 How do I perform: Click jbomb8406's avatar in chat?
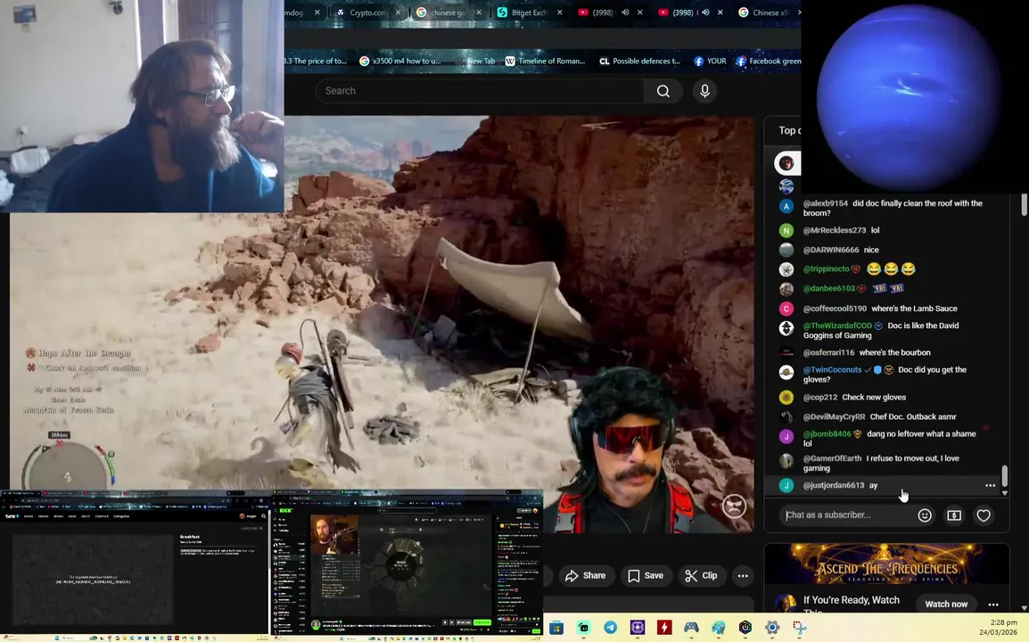(786, 437)
